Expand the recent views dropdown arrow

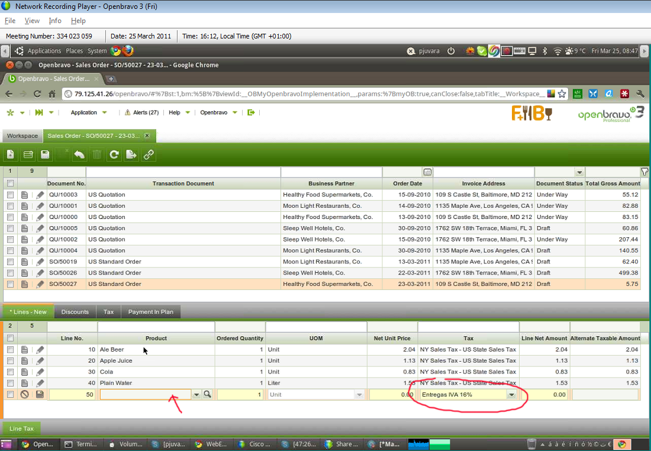point(51,112)
